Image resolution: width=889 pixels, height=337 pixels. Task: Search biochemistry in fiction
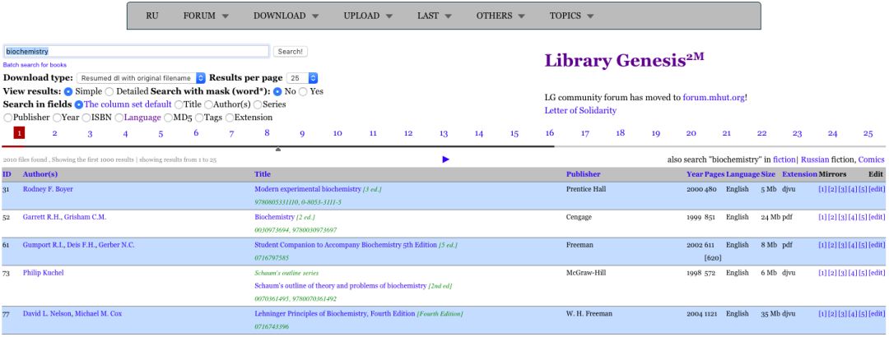pyautogui.click(x=784, y=160)
